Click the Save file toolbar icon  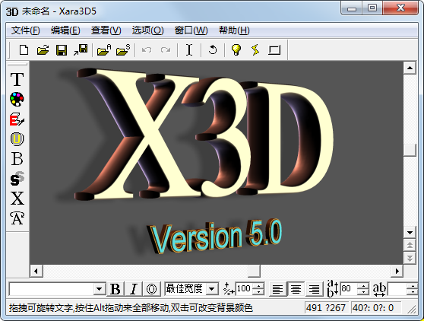[62, 50]
